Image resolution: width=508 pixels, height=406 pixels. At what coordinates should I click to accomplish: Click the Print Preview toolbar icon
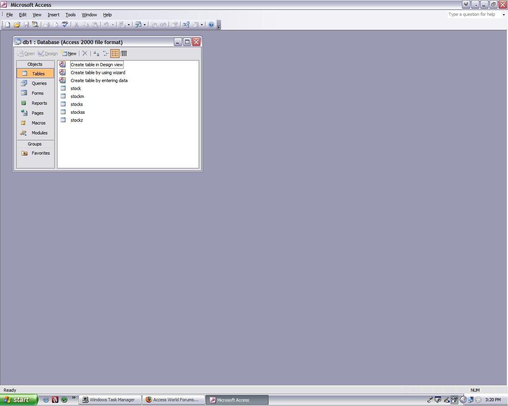click(56, 25)
